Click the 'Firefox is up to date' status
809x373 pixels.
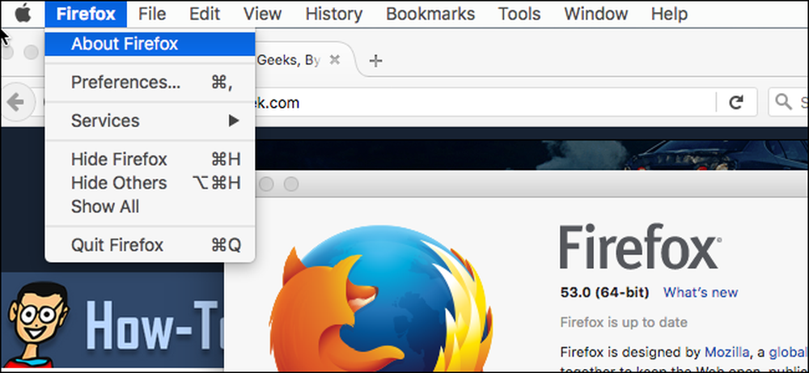tap(624, 323)
